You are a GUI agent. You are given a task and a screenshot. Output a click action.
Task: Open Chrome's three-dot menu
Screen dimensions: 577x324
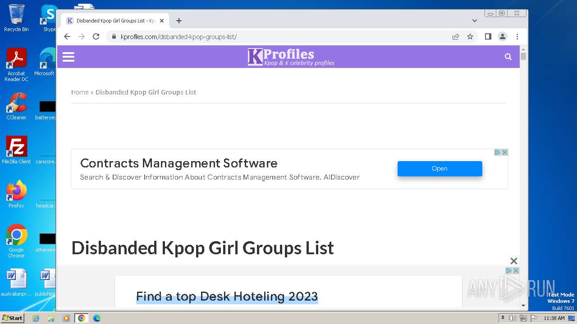point(517,36)
